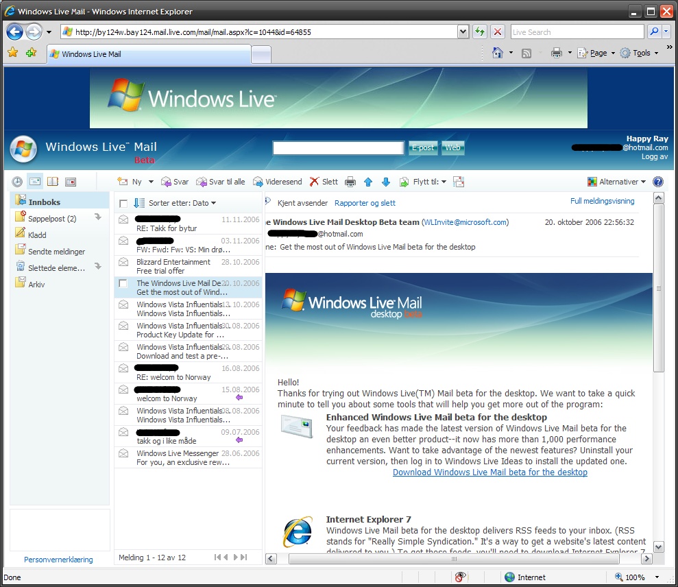Image resolution: width=678 pixels, height=587 pixels.
Task: Click the horizontal scrollbar of the message pane
Action: click(x=454, y=558)
